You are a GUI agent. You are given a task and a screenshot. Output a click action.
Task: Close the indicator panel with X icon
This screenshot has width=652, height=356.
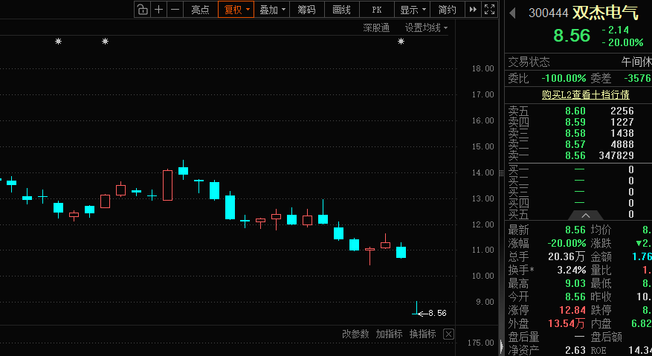448,334
